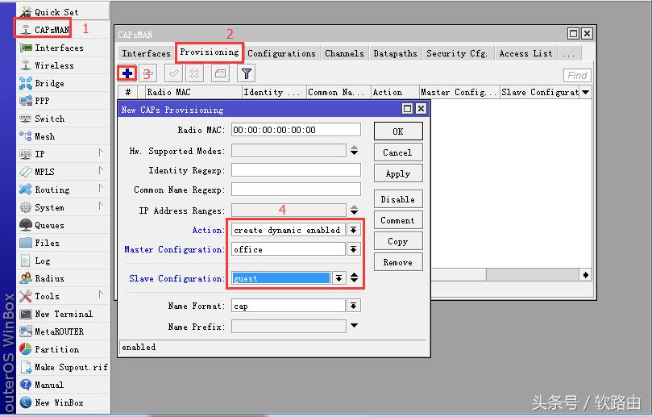Open the Name Format dropdown
This screenshot has width=652, height=417.
point(354,306)
